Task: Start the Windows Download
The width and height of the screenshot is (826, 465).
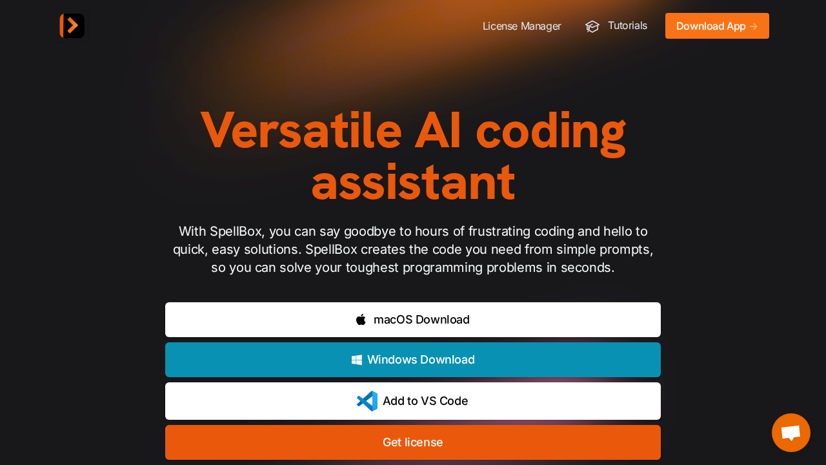Action: click(x=413, y=359)
